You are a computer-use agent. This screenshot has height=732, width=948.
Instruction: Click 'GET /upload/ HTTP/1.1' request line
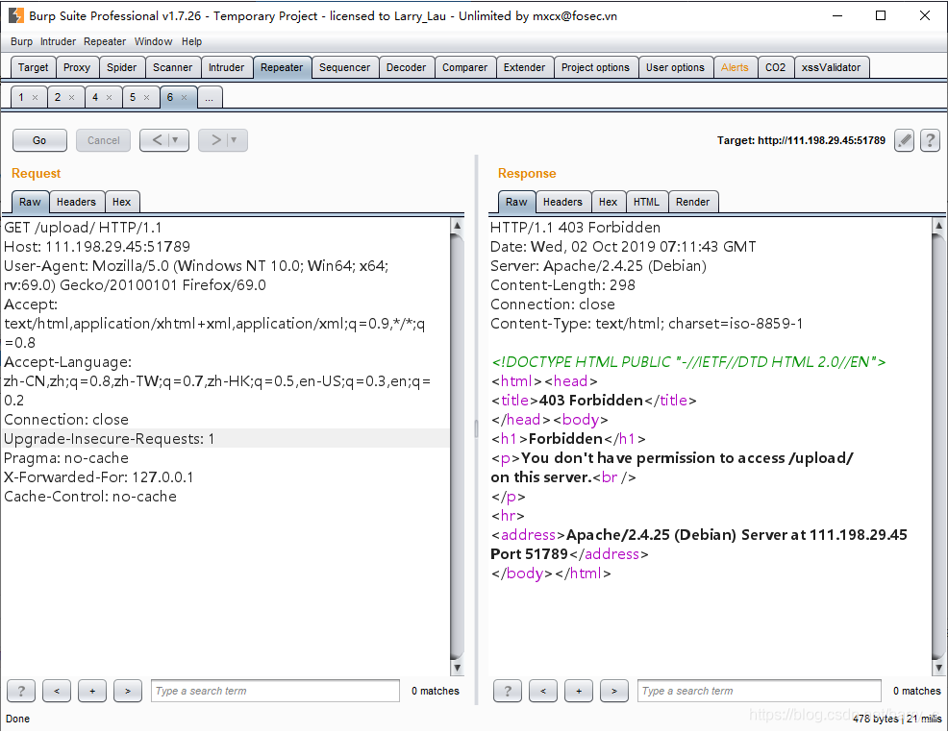(83, 227)
